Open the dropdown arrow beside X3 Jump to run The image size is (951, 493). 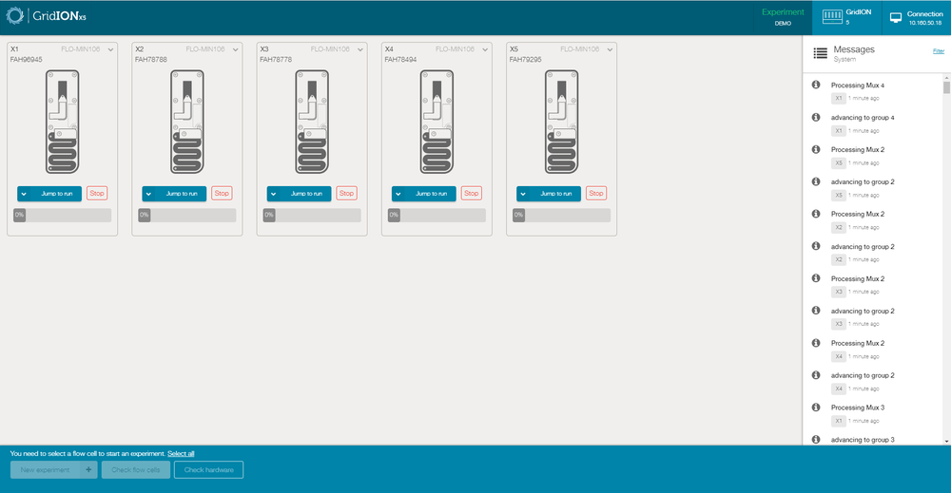[274, 194]
